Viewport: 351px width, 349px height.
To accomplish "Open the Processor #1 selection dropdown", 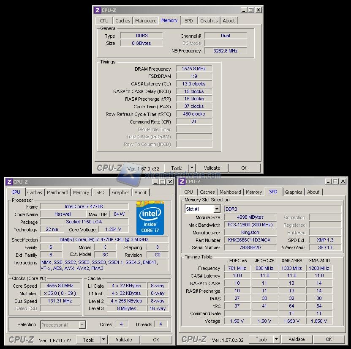I will click(82, 325).
